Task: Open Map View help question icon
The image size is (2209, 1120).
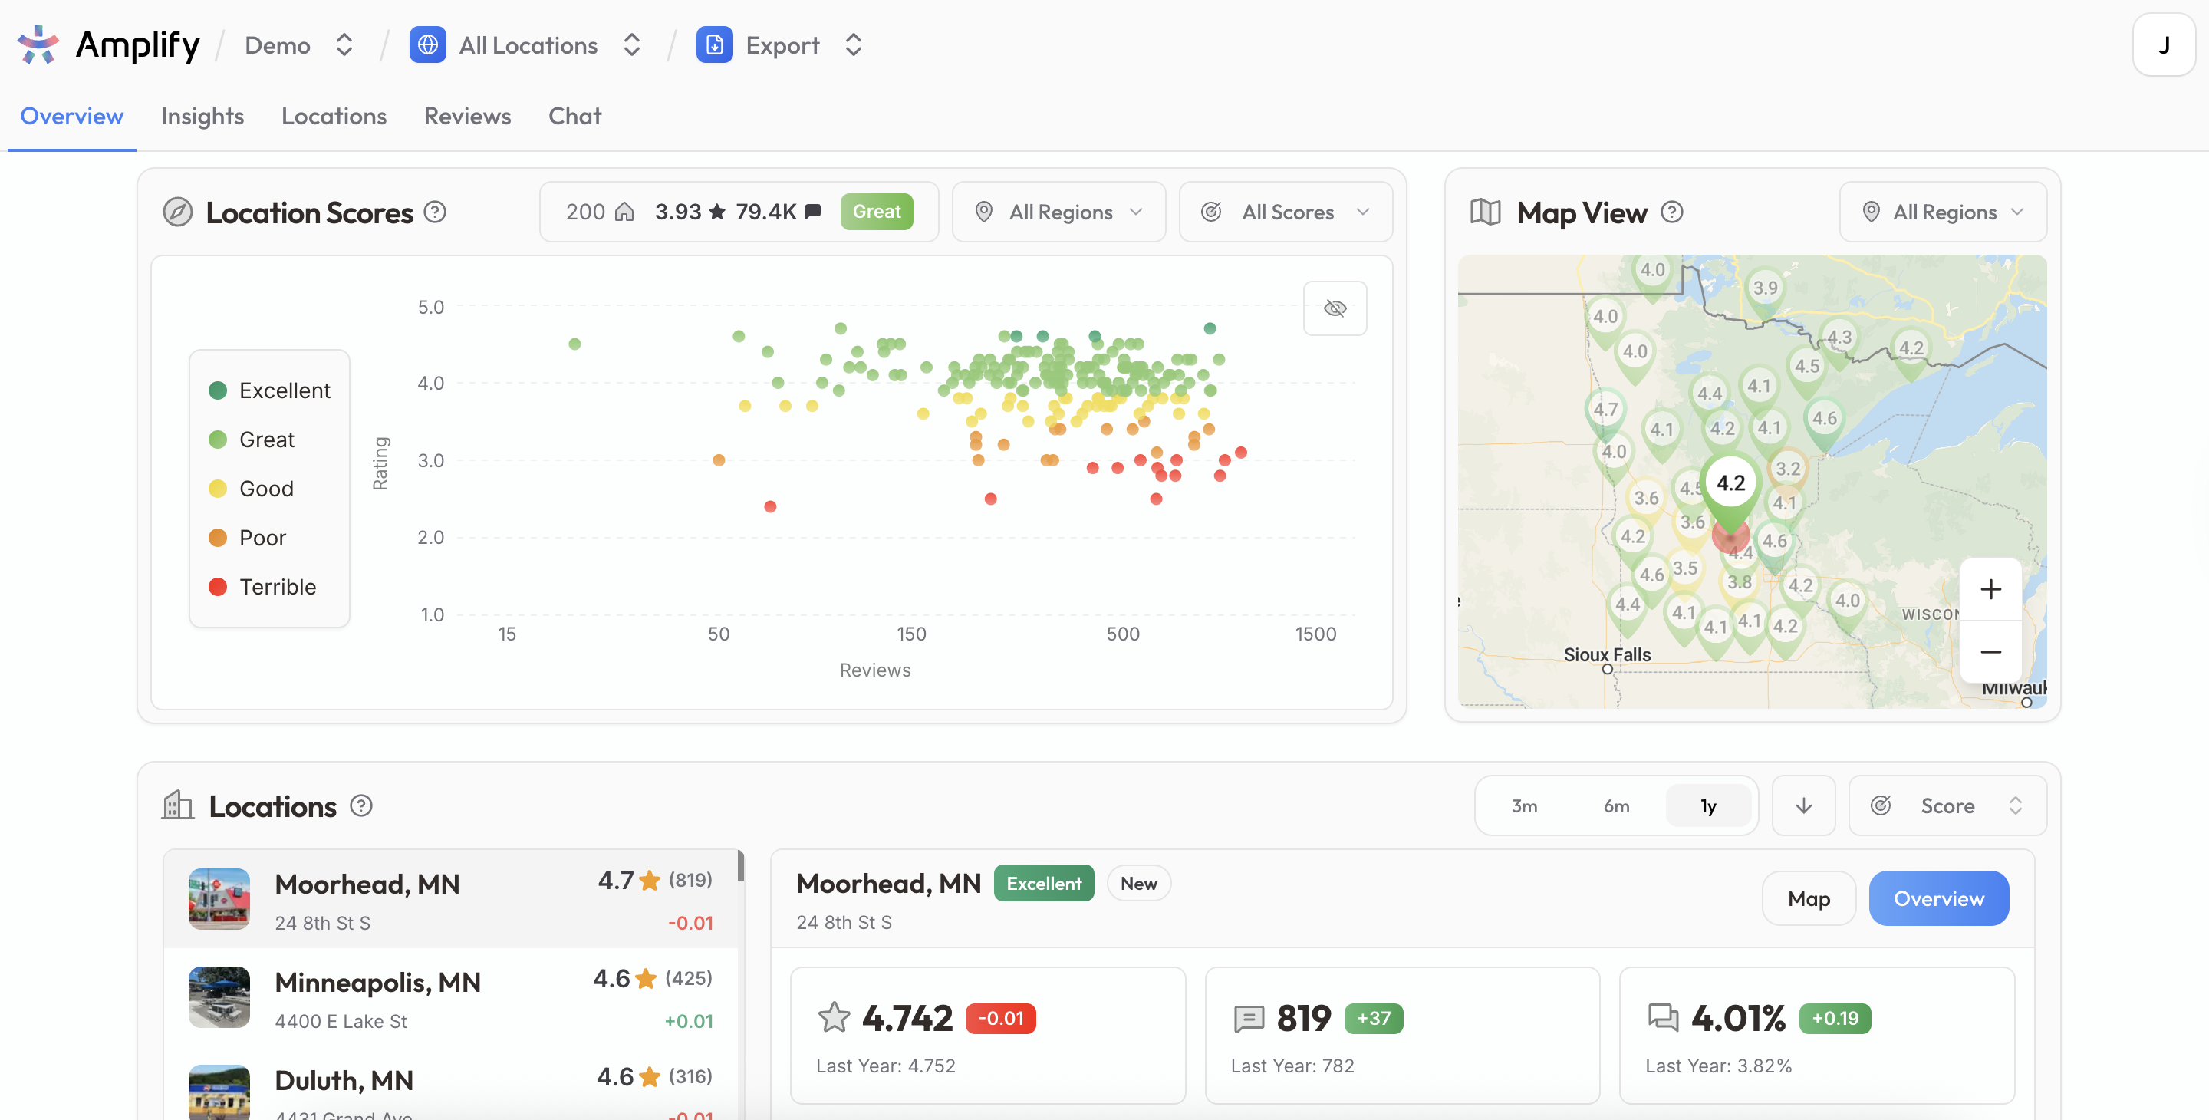Action: (x=1671, y=212)
